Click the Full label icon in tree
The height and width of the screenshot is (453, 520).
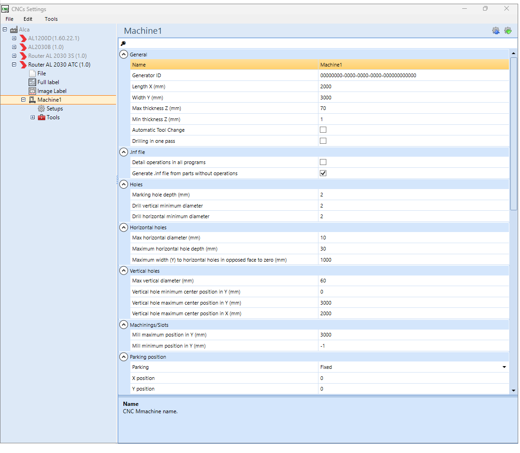point(32,82)
